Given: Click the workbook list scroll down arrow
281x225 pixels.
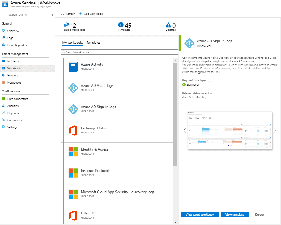Looking at the screenshot, I should pos(175,222).
